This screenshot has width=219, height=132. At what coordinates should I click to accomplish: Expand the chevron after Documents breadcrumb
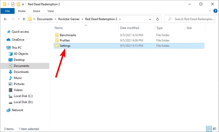pos(56,19)
